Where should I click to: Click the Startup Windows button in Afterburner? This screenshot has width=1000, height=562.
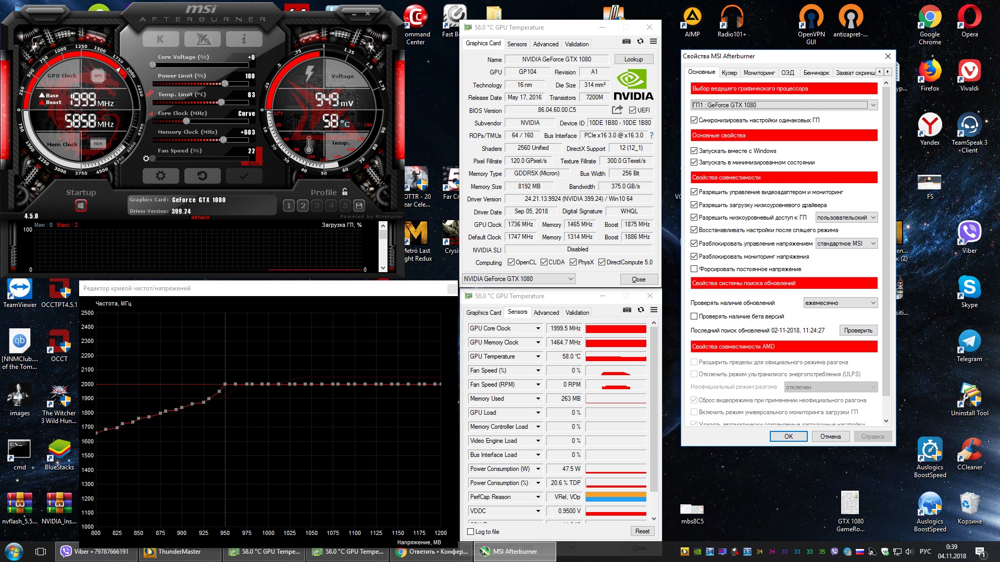coord(81,206)
